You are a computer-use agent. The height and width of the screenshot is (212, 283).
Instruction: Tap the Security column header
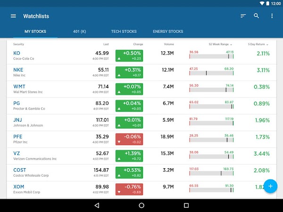coord(18,44)
